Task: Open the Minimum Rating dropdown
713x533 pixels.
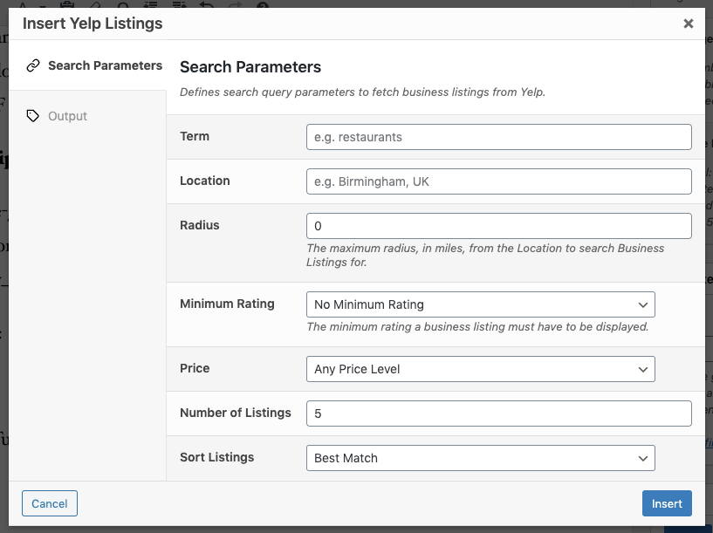Action: click(481, 304)
